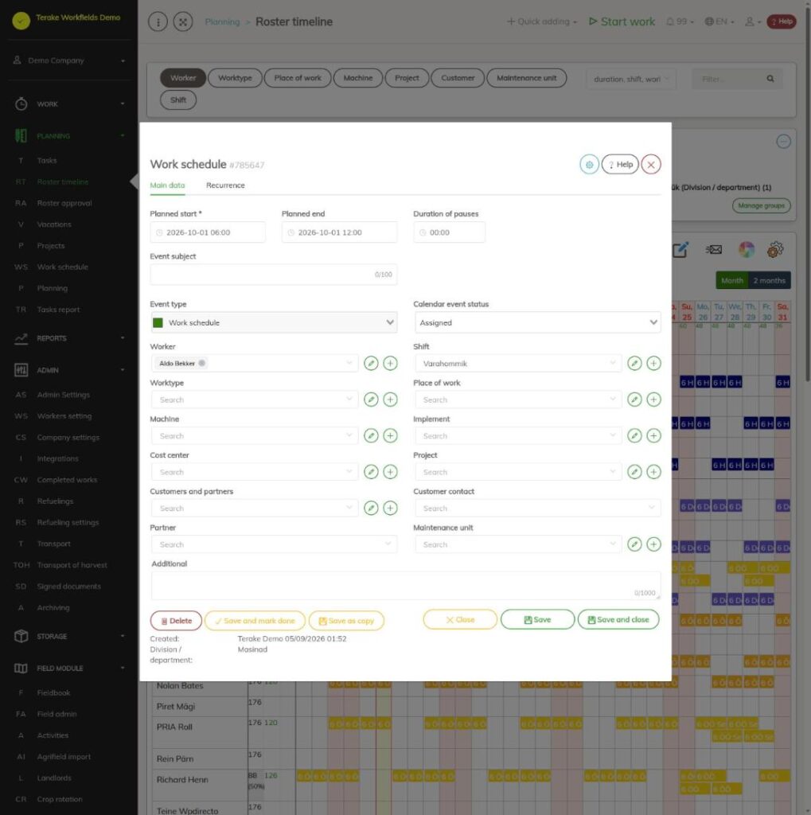The width and height of the screenshot is (811, 815).
Task: Click the yellow Close button
Action: 460,619
